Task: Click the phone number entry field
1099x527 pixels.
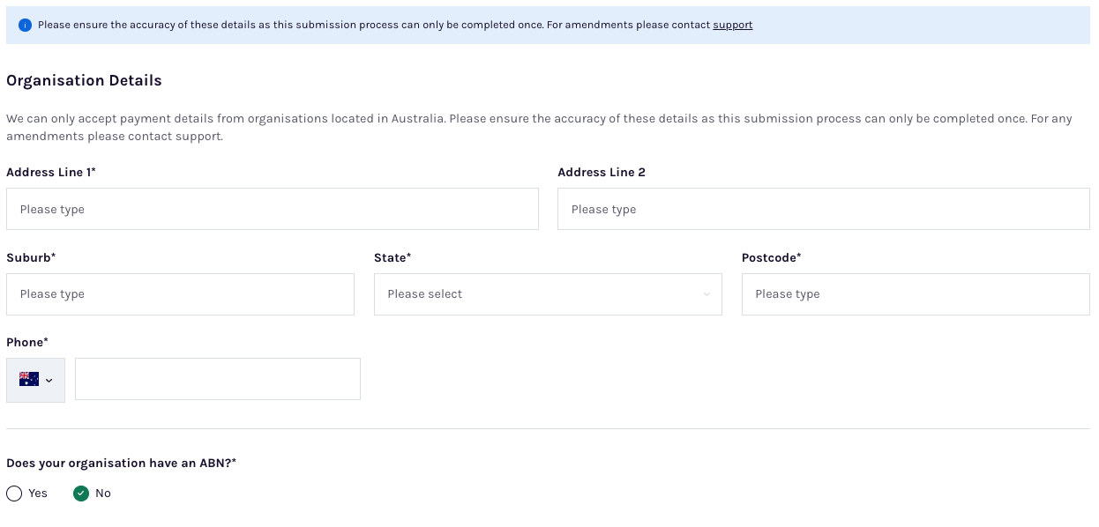Action: [217, 379]
